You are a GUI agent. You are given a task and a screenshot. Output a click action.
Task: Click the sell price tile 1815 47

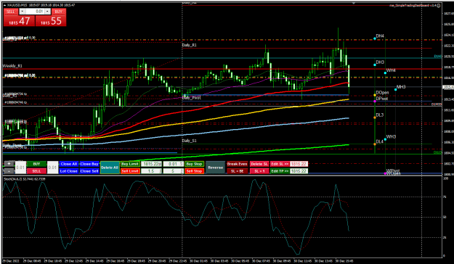point(19,21)
